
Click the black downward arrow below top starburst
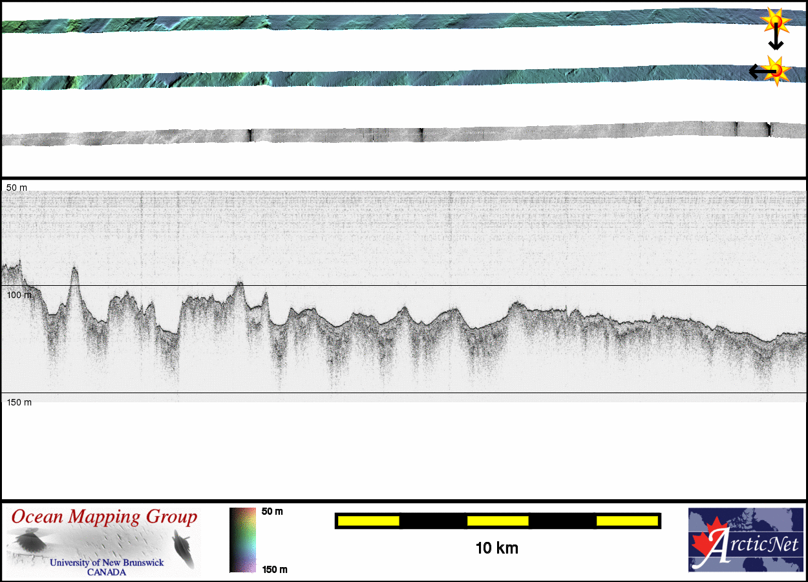[776, 43]
